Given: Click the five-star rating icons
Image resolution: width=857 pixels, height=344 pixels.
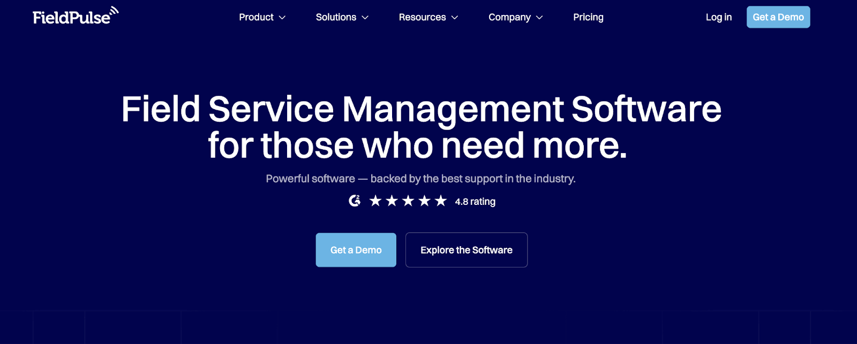Looking at the screenshot, I should pyautogui.click(x=408, y=201).
